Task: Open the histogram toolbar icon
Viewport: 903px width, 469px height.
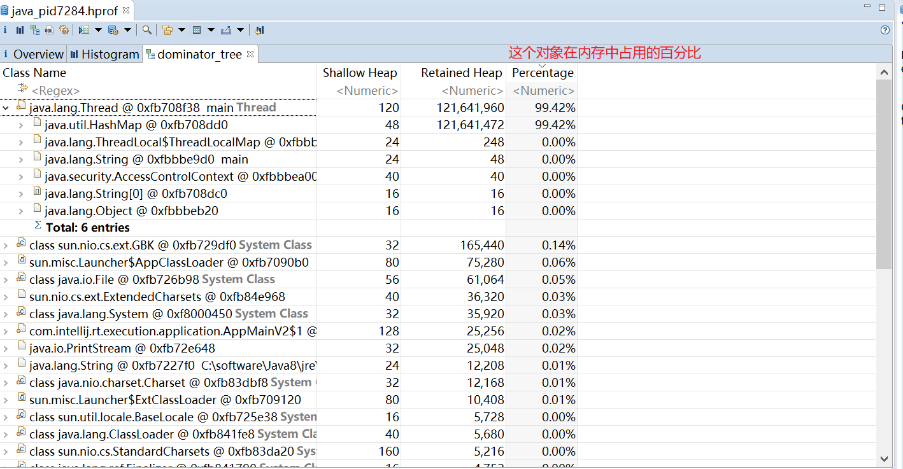Action: 20,30
